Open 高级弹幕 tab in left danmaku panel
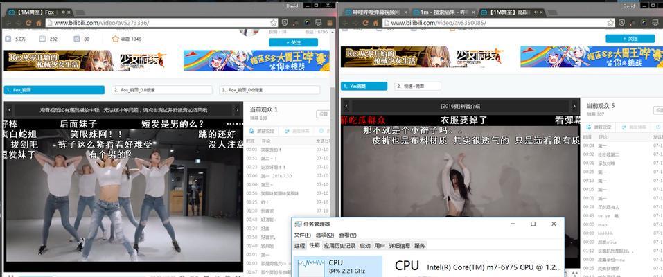This screenshot has height=277, width=663. 297,131
